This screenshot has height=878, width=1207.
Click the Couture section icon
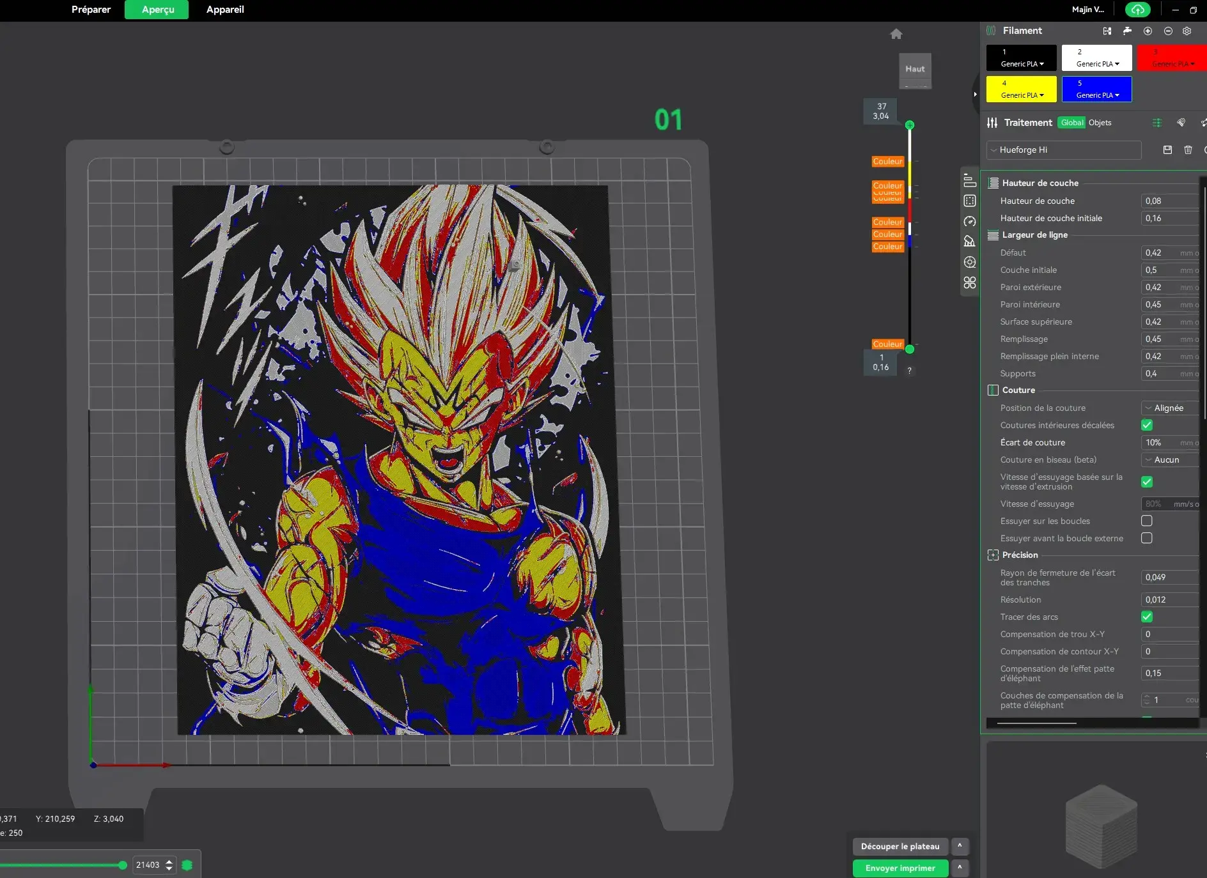(993, 390)
